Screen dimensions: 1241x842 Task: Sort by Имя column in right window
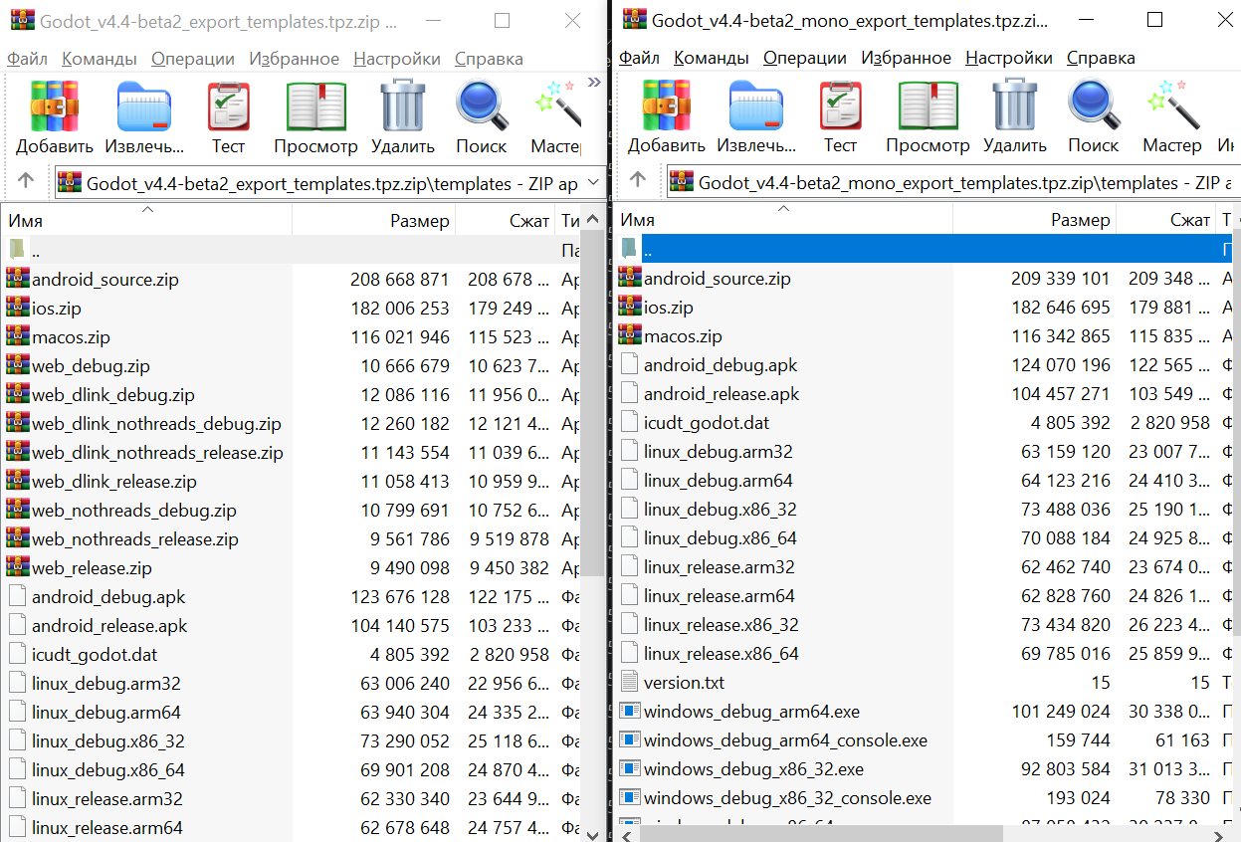pyautogui.click(x=784, y=219)
